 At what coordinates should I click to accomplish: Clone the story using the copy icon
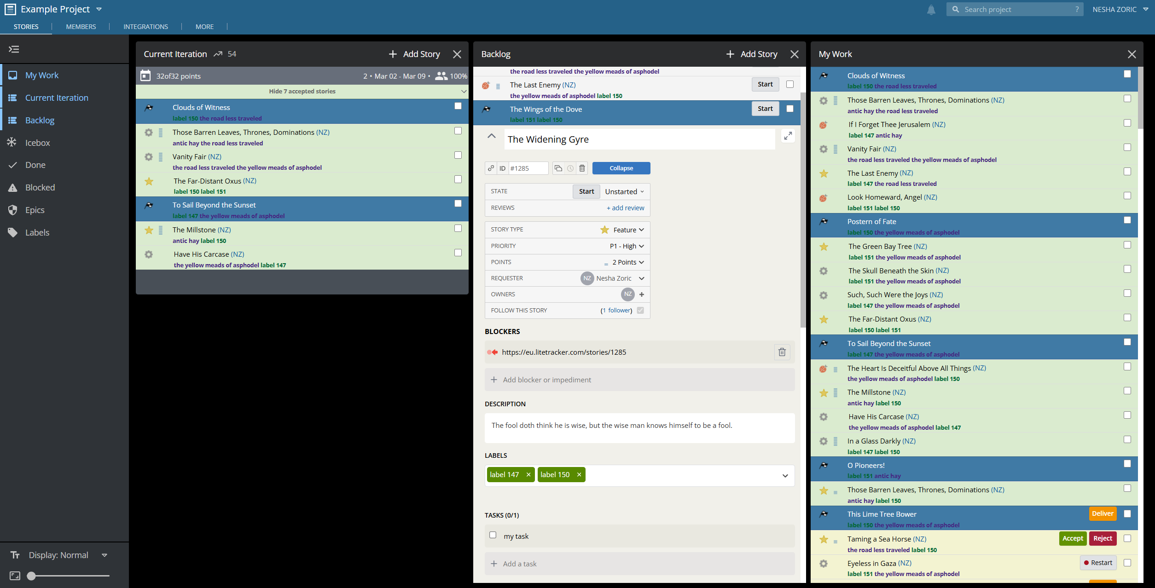(x=558, y=168)
